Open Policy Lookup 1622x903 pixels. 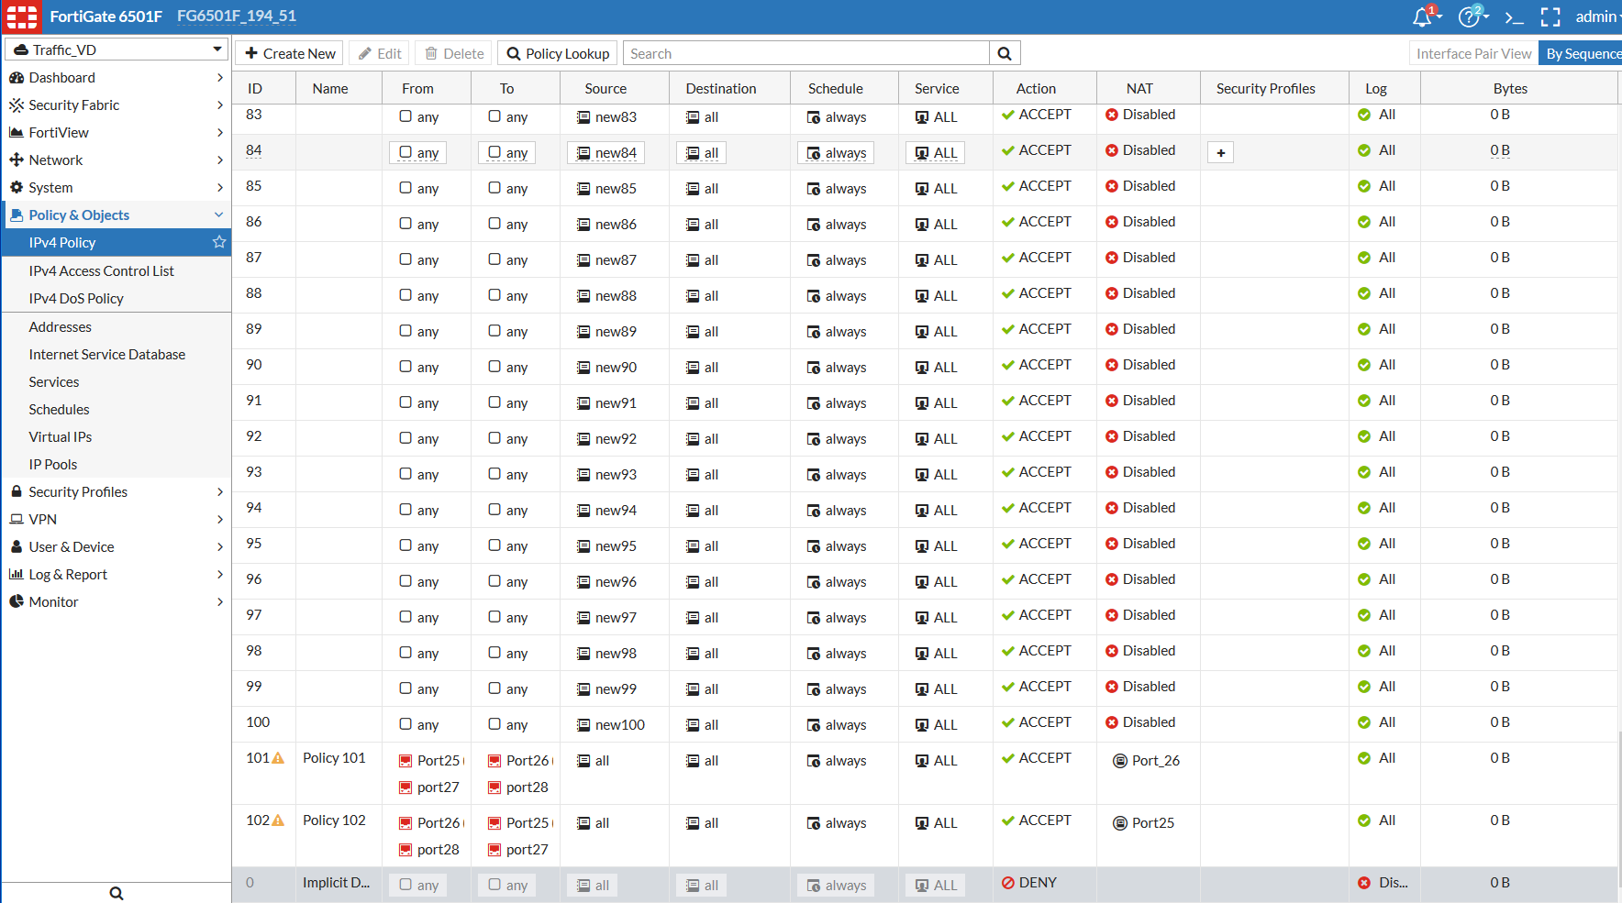[558, 54]
